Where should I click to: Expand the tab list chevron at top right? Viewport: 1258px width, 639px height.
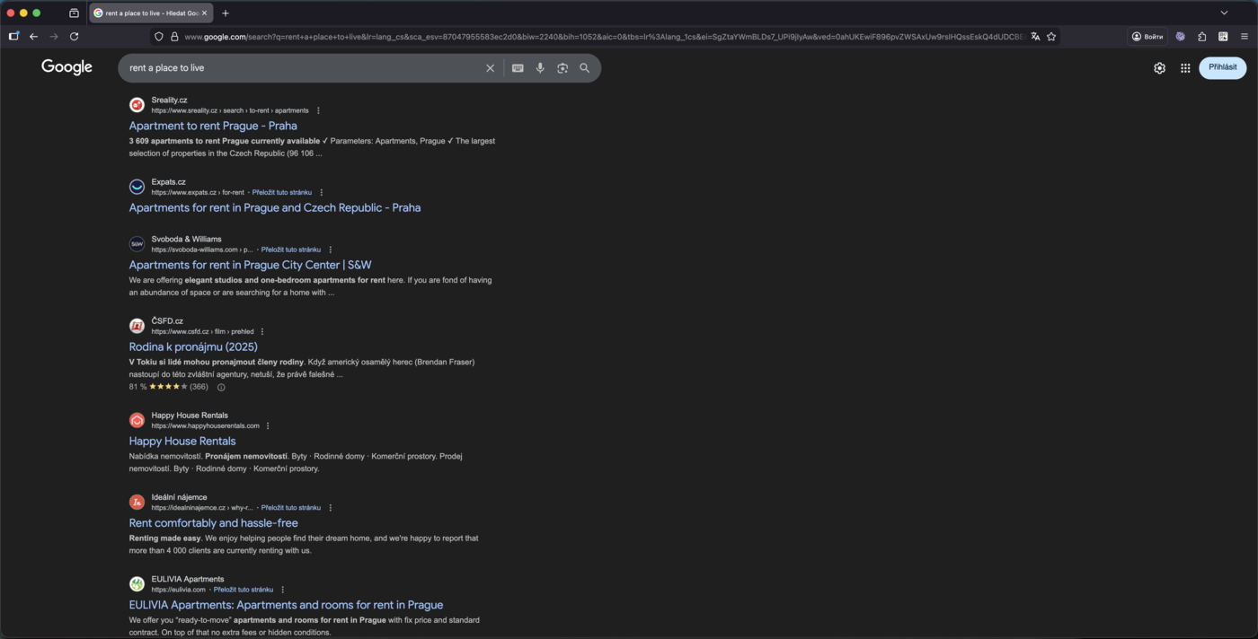[1224, 13]
